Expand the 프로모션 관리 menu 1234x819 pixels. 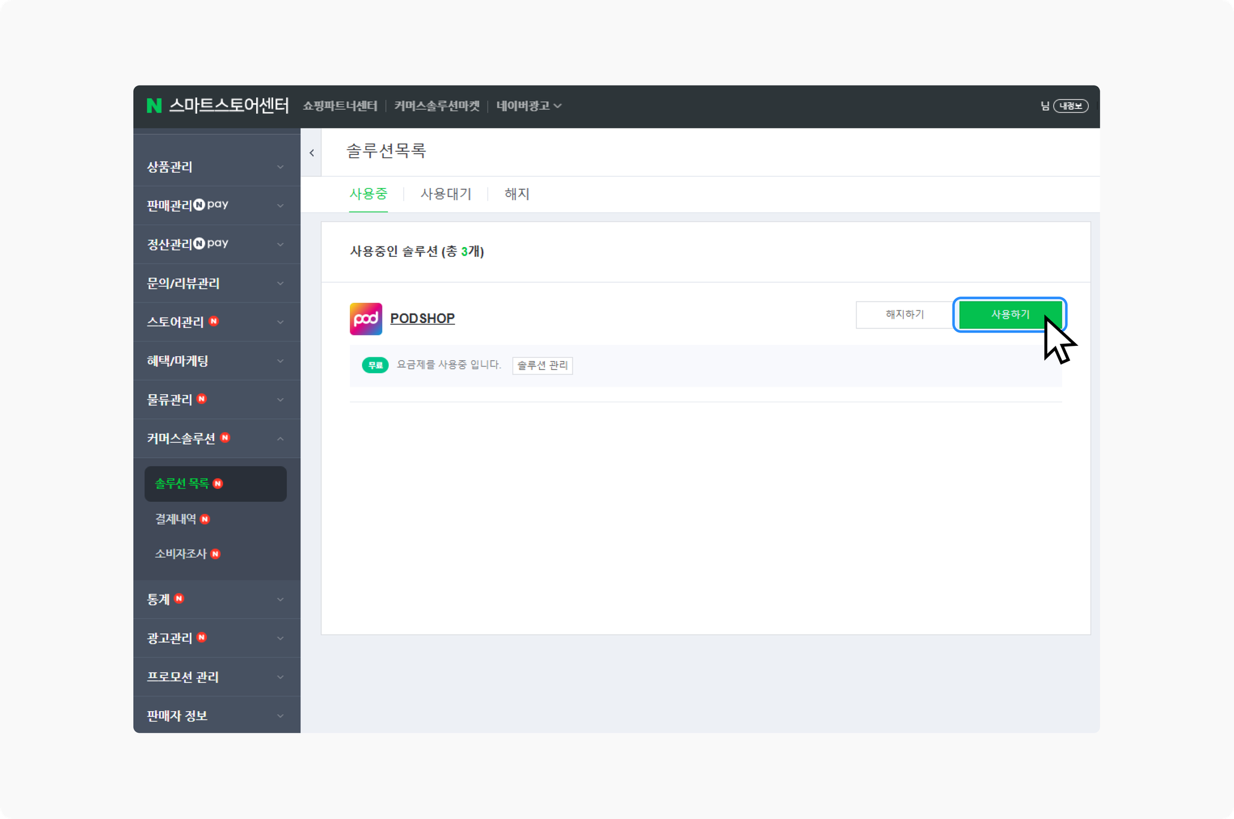217,677
